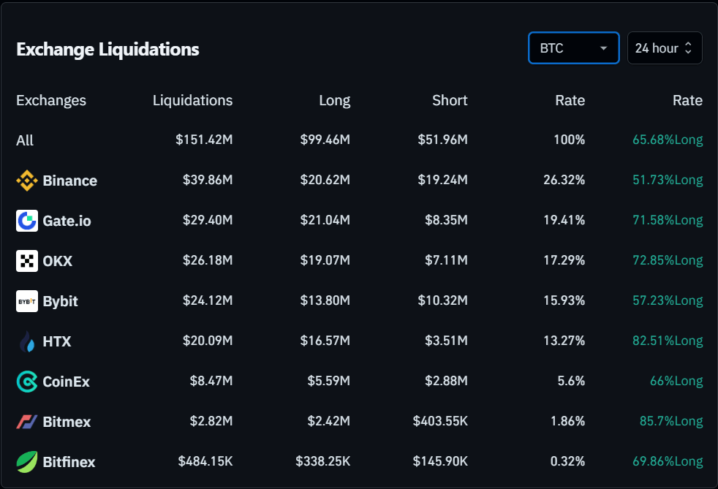Open the 24 hour timeframe selector
Screen dimensions: 718x489
664,48
